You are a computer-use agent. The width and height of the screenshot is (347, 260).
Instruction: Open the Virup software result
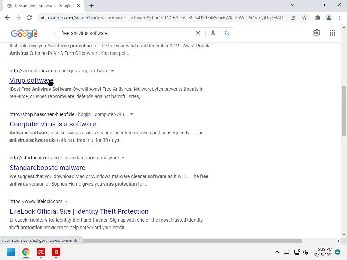(x=32, y=80)
